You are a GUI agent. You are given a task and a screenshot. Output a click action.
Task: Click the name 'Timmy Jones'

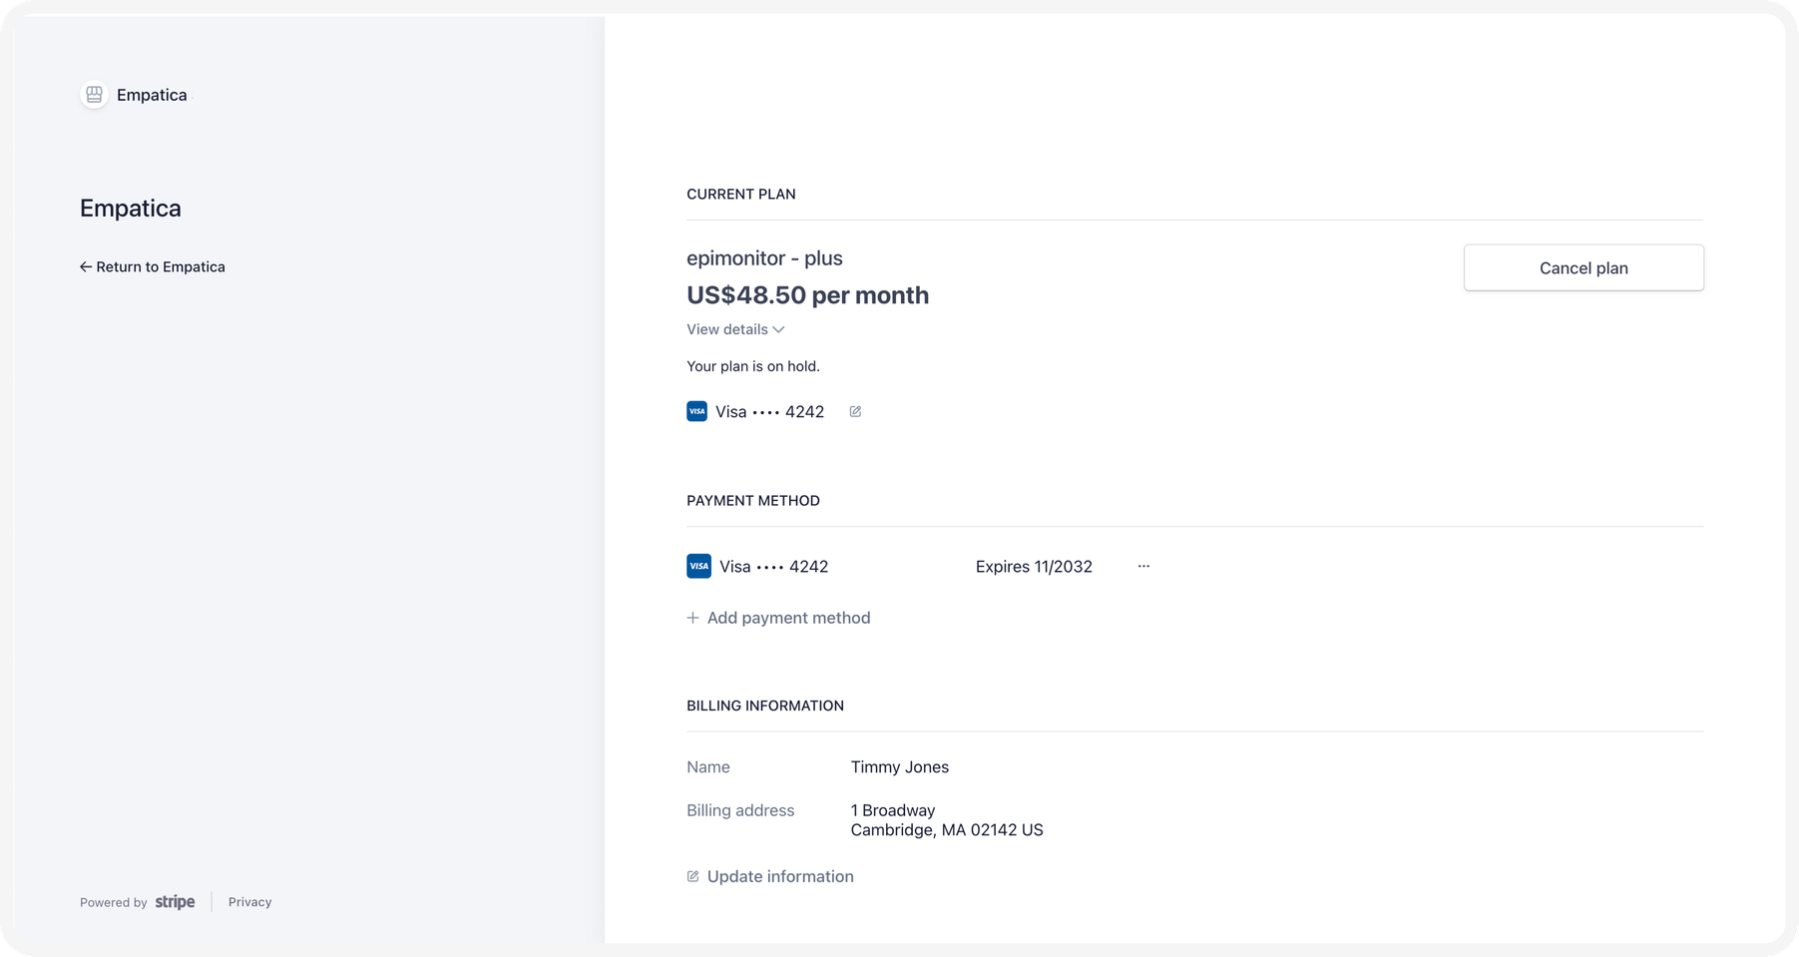point(900,767)
